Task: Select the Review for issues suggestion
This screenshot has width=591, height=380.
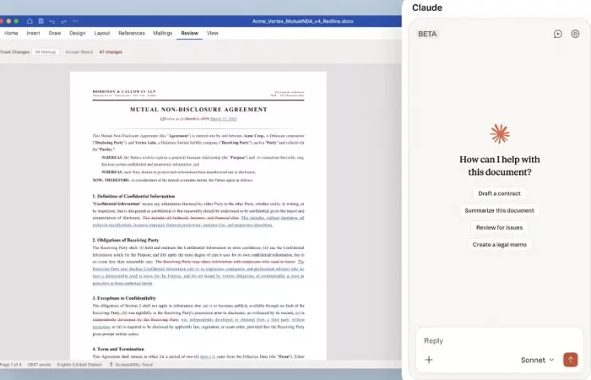Action: pos(499,227)
